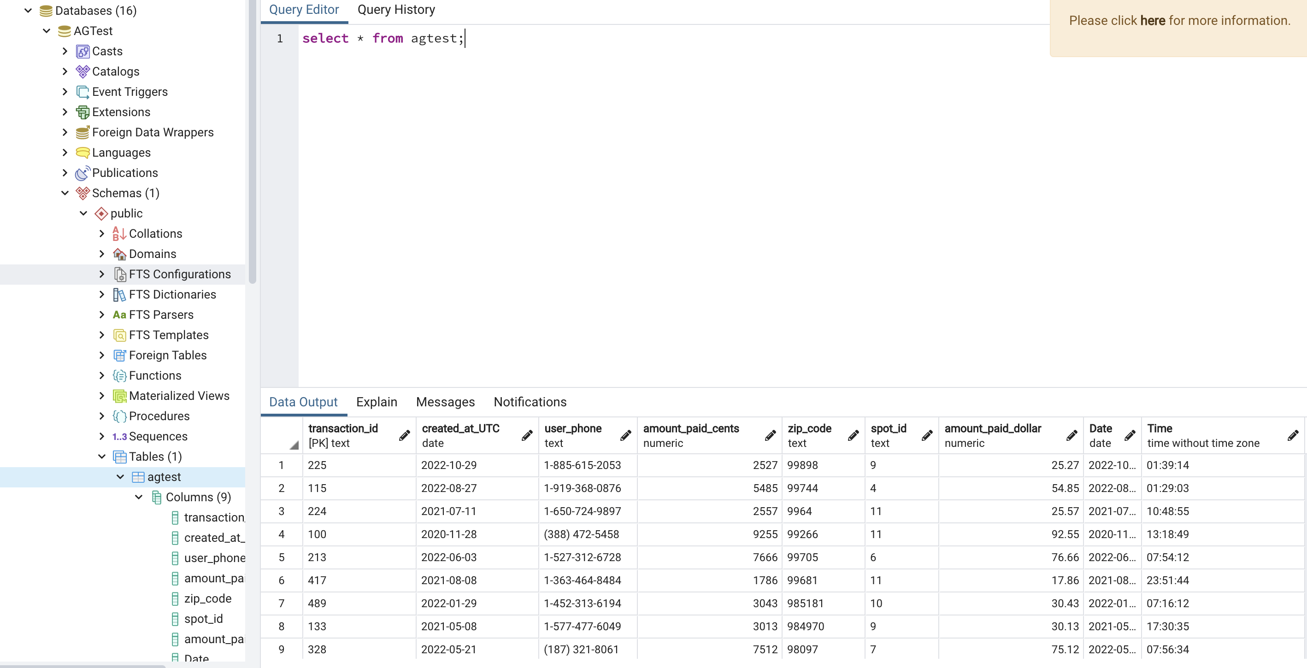The width and height of the screenshot is (1307, 668).
Task: Click edit pencil on amount_paid_cents column
Action: point(770,435)
